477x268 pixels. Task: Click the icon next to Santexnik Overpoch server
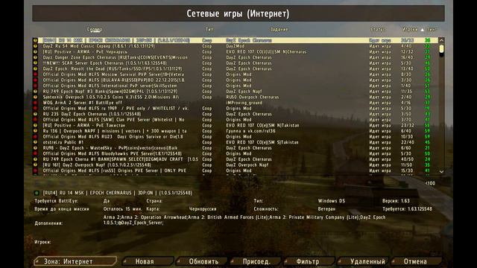click(35, 98)
